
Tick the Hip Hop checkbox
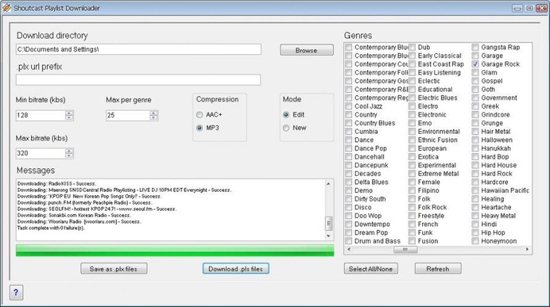pos(475,233)
